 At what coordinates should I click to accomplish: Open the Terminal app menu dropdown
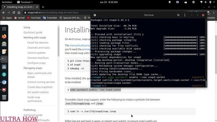tap(25, 2)
